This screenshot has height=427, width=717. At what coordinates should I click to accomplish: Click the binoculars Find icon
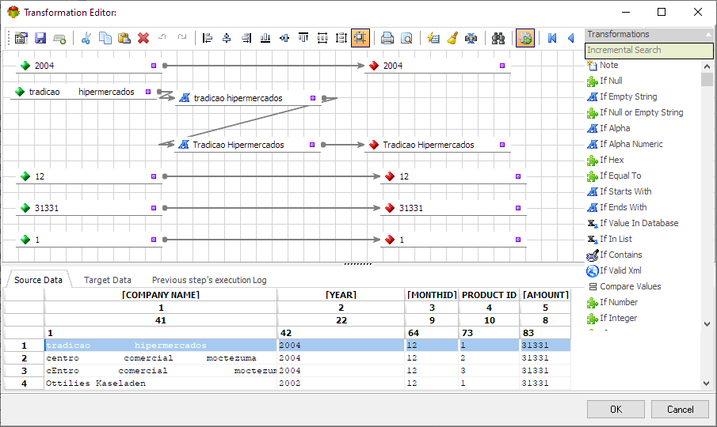tap(498, 38)
